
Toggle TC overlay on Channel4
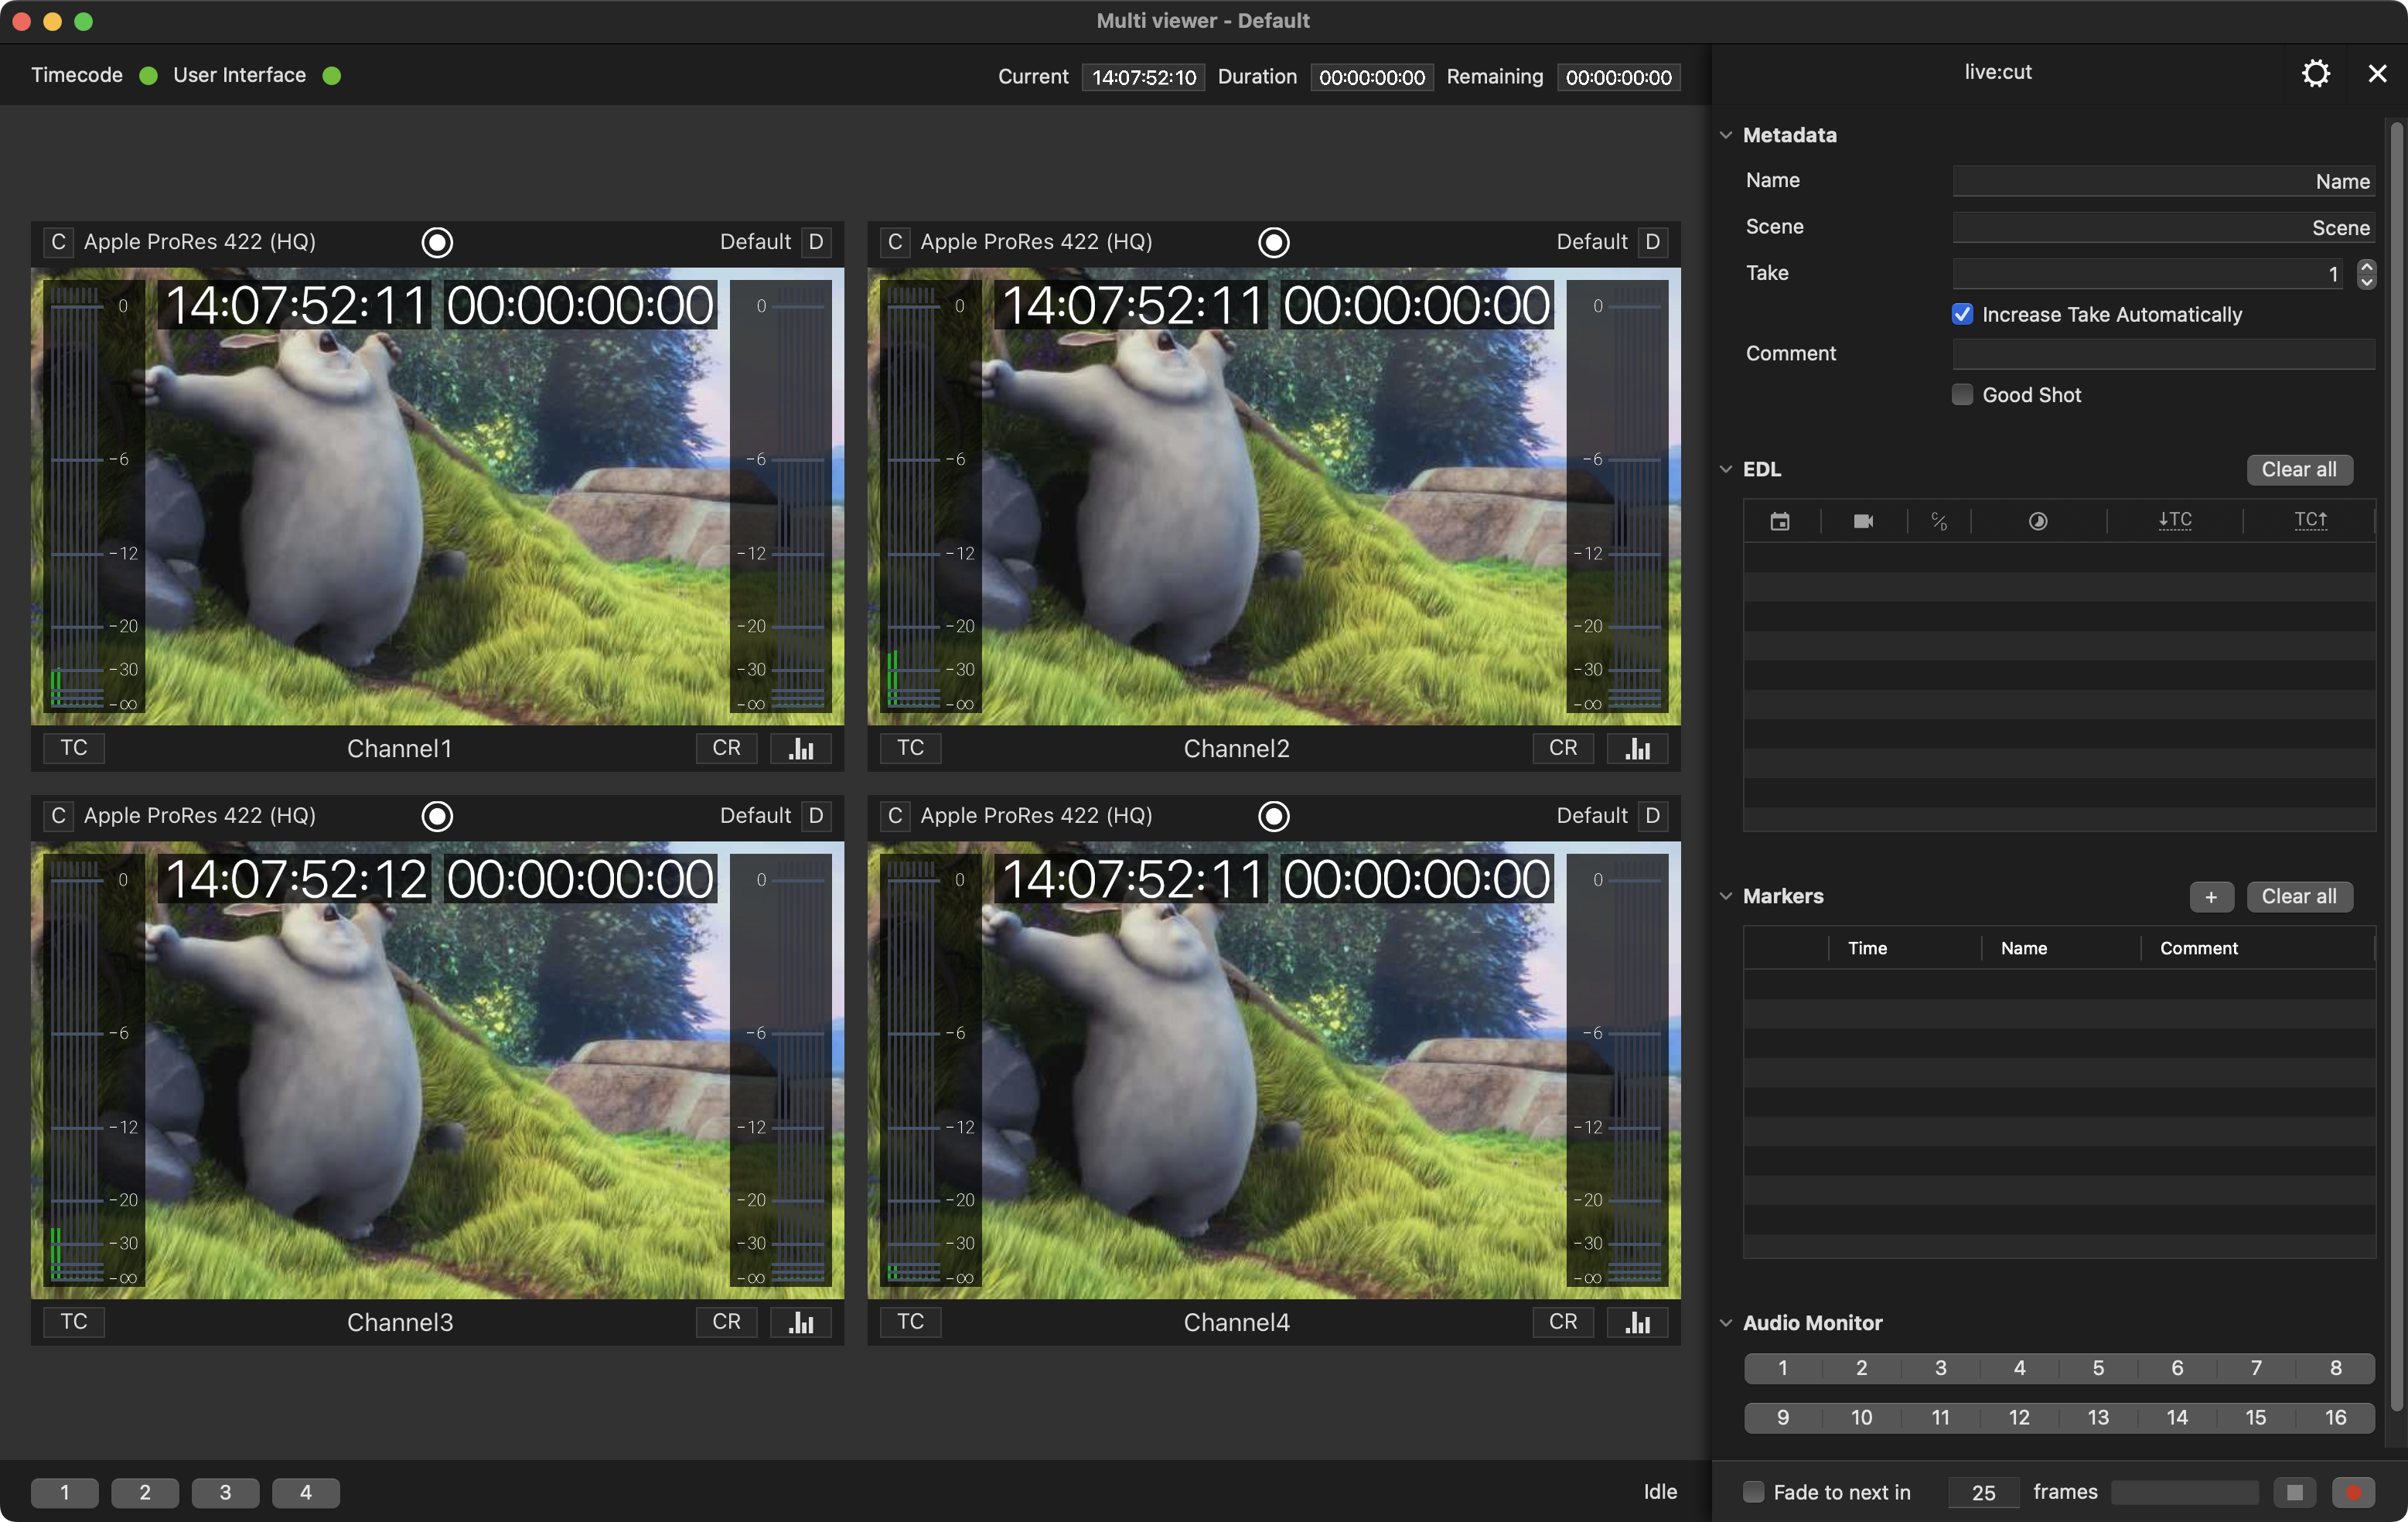point(910,1322)
